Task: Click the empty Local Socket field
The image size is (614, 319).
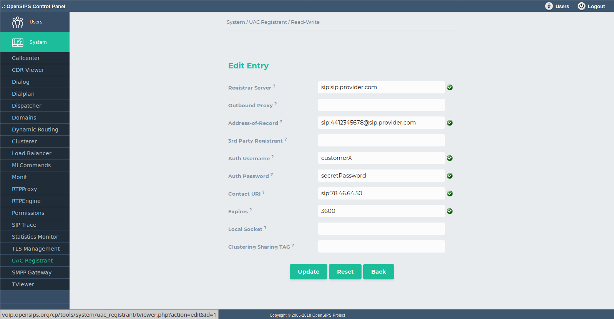Action: [382, 229]
